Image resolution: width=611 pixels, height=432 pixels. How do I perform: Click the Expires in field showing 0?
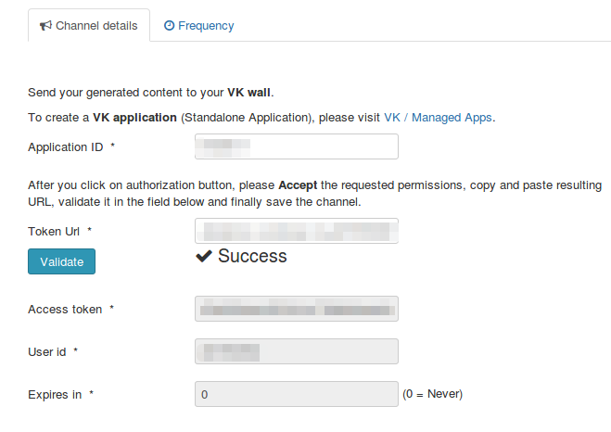(297, 394)
